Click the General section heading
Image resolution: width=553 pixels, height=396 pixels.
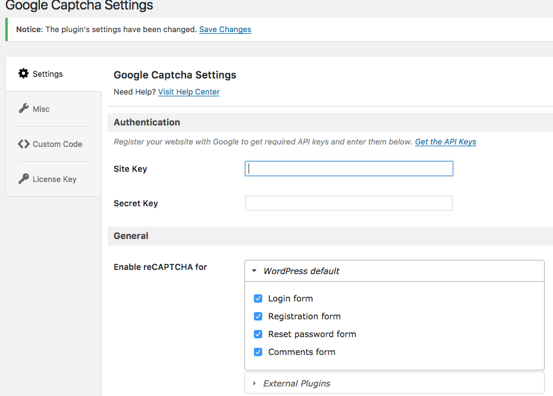(131, 236)
